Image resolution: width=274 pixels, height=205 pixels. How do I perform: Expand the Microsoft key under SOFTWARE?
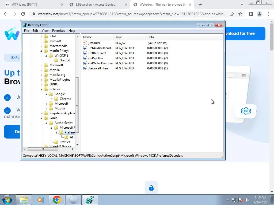[x=41, y=65]
